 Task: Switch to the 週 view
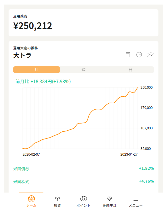(x=83, y=69)
